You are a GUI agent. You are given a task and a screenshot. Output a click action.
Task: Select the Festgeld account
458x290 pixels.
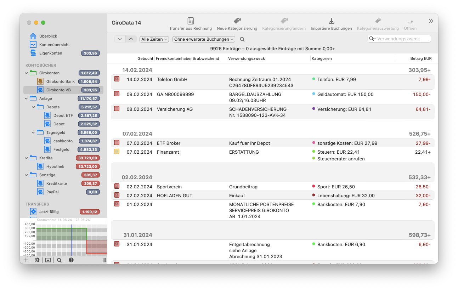pos(63,149)
